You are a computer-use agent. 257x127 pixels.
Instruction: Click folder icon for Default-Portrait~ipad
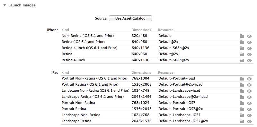click(242, 79)
